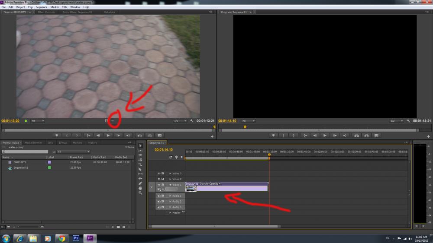Image resolution: width=433 pixels, height=243 pixels.
Task: Click Drag Video Only filmstrip icon
Action: click(107, 121)
